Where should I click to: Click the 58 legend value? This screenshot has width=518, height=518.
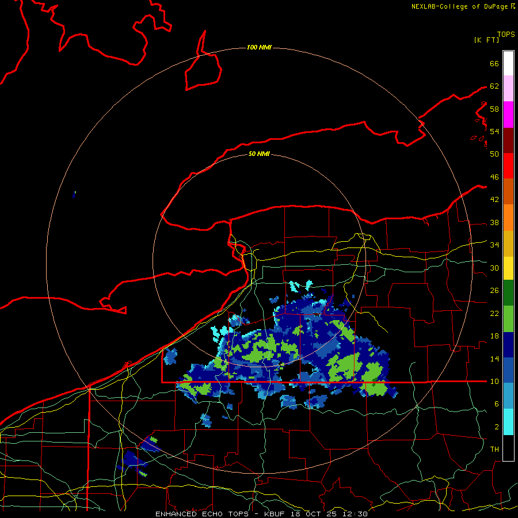[x=494, y=109]
